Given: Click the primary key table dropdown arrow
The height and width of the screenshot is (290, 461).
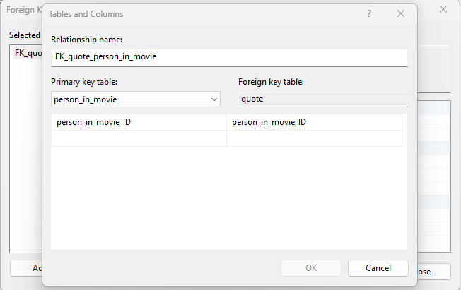Looking at the screenshot, I should click(x=214, y=99).
